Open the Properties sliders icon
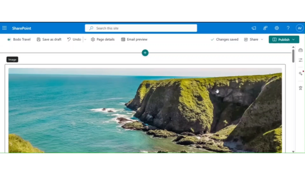 [x=301, y=60]
